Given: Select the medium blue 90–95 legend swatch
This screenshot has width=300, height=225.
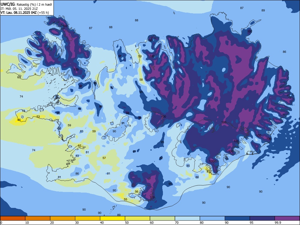Looking at the screenshot, I should [x=237, y=218].
